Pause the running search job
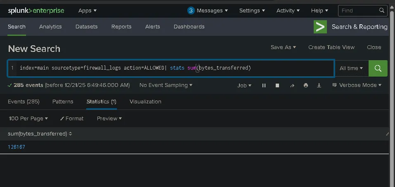Screen dimensions: 395x187 pos(264,85)
